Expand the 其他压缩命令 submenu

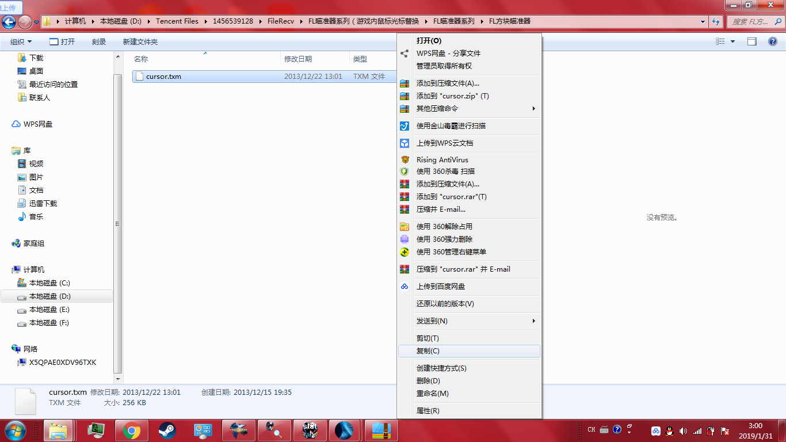(x=470, y=109)
